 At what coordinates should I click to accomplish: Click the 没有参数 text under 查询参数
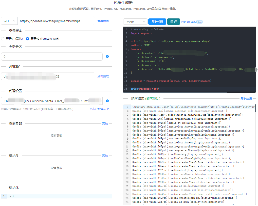coord(57,136)
